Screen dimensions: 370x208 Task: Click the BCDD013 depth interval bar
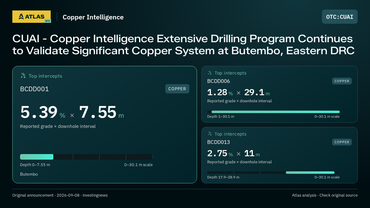pyautogui.click(x=273, y=173)
